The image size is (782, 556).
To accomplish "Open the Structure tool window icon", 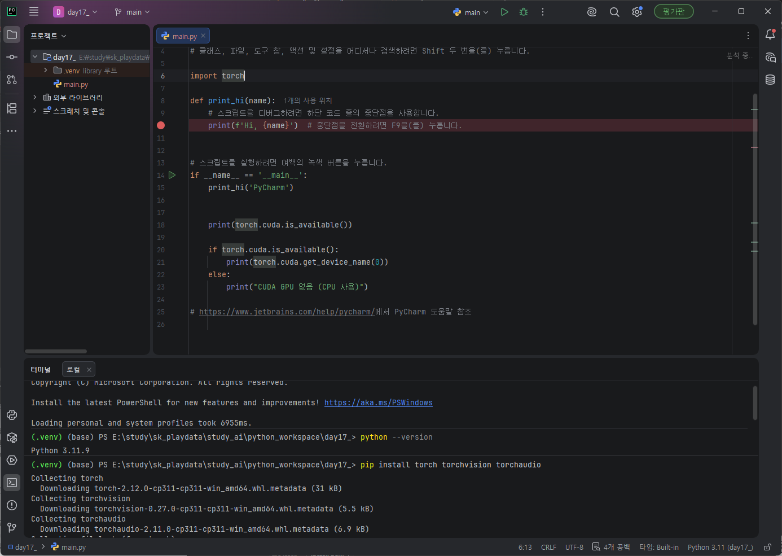I will point(12,108).
